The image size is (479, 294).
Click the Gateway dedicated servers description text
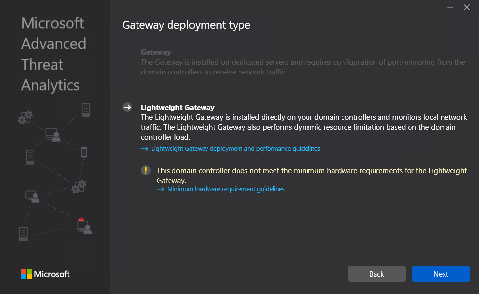[x=303, y=67]
